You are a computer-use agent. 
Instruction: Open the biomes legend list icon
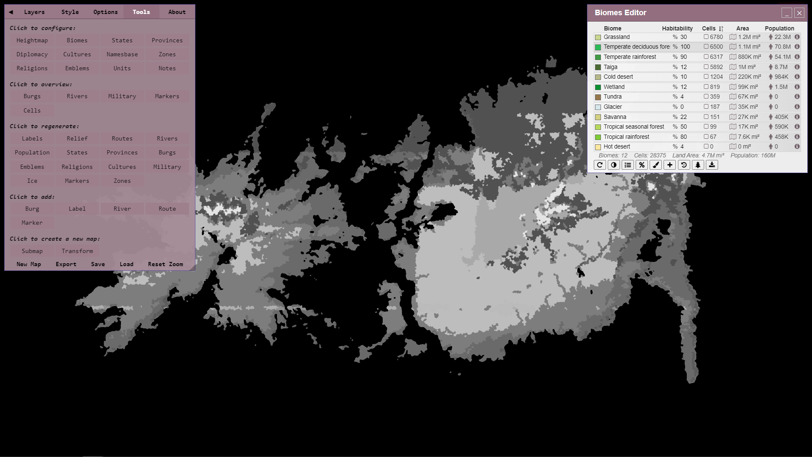pos(628,165)
